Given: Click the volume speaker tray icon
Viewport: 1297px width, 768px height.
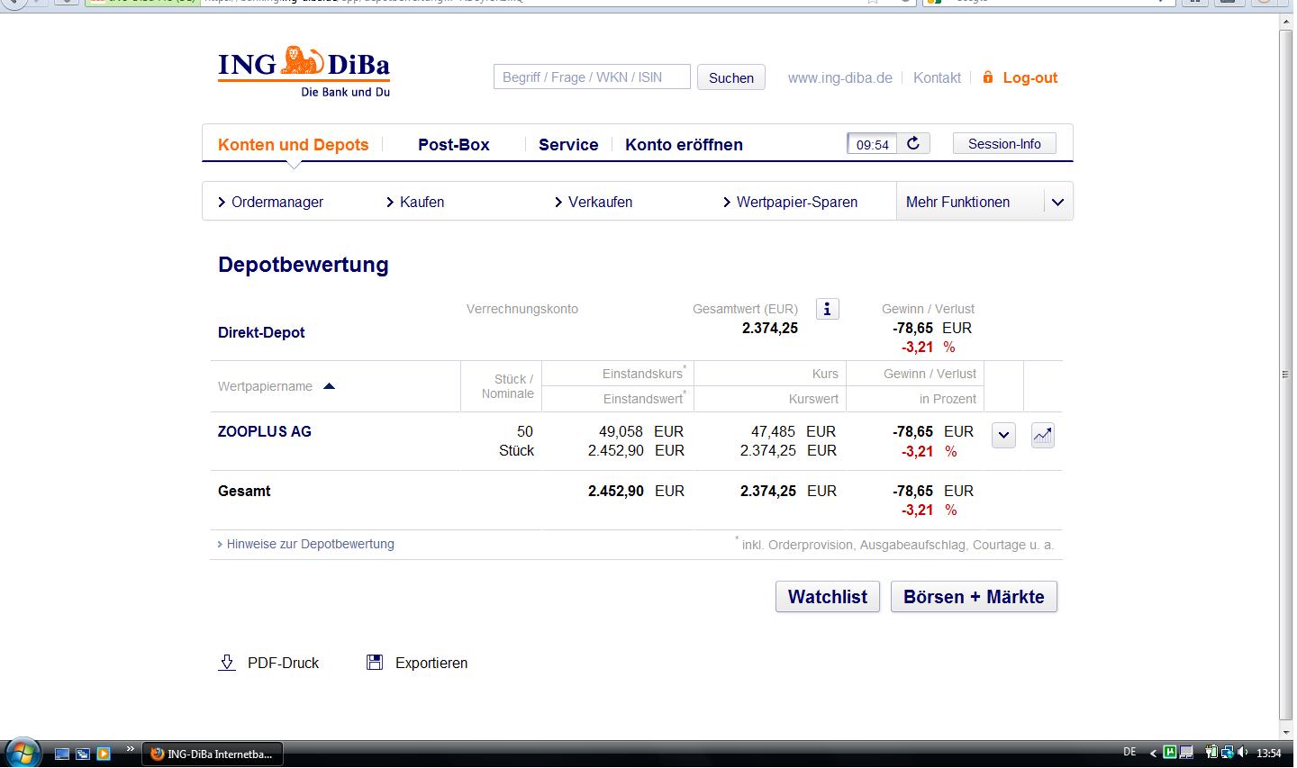Looking at the screenshot, I should 1244,752.
